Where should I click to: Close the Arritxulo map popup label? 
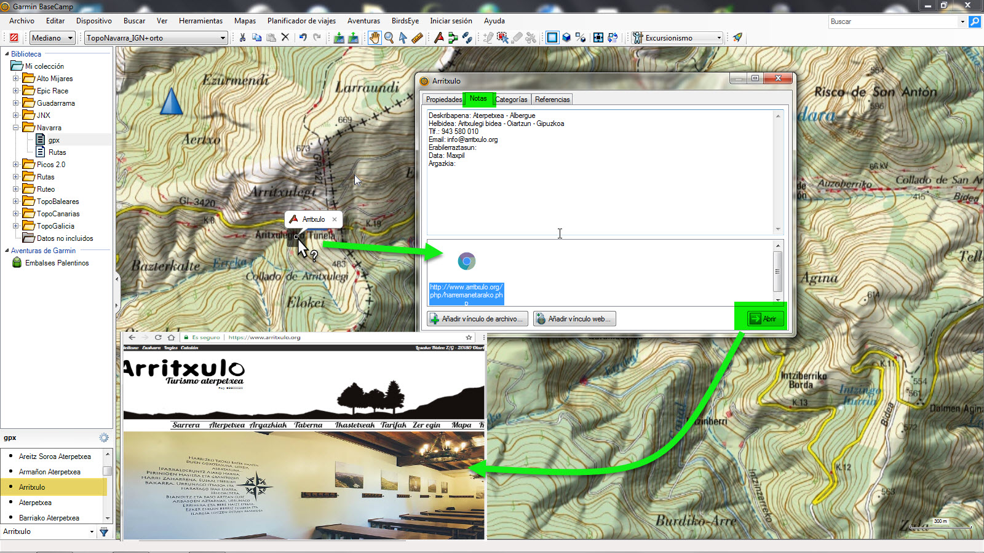tap(335, 219)
